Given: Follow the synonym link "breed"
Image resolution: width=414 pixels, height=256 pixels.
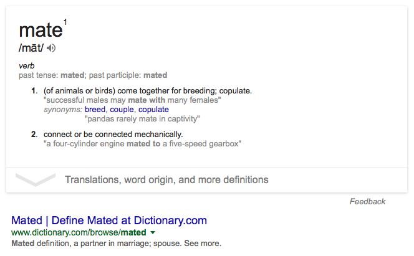Looking at the screenshot, I should (95, 110).
